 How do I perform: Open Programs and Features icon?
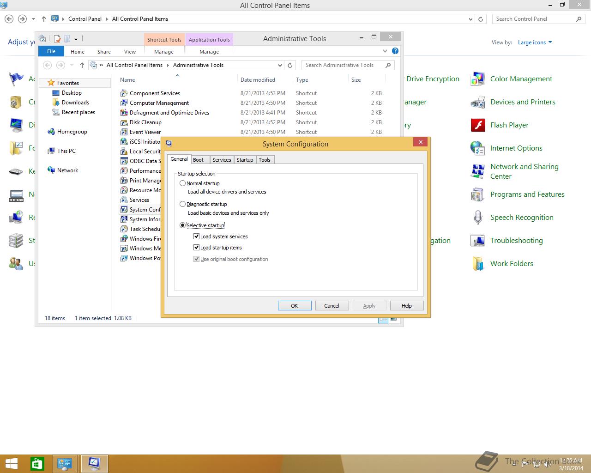(x=478, y=194)
